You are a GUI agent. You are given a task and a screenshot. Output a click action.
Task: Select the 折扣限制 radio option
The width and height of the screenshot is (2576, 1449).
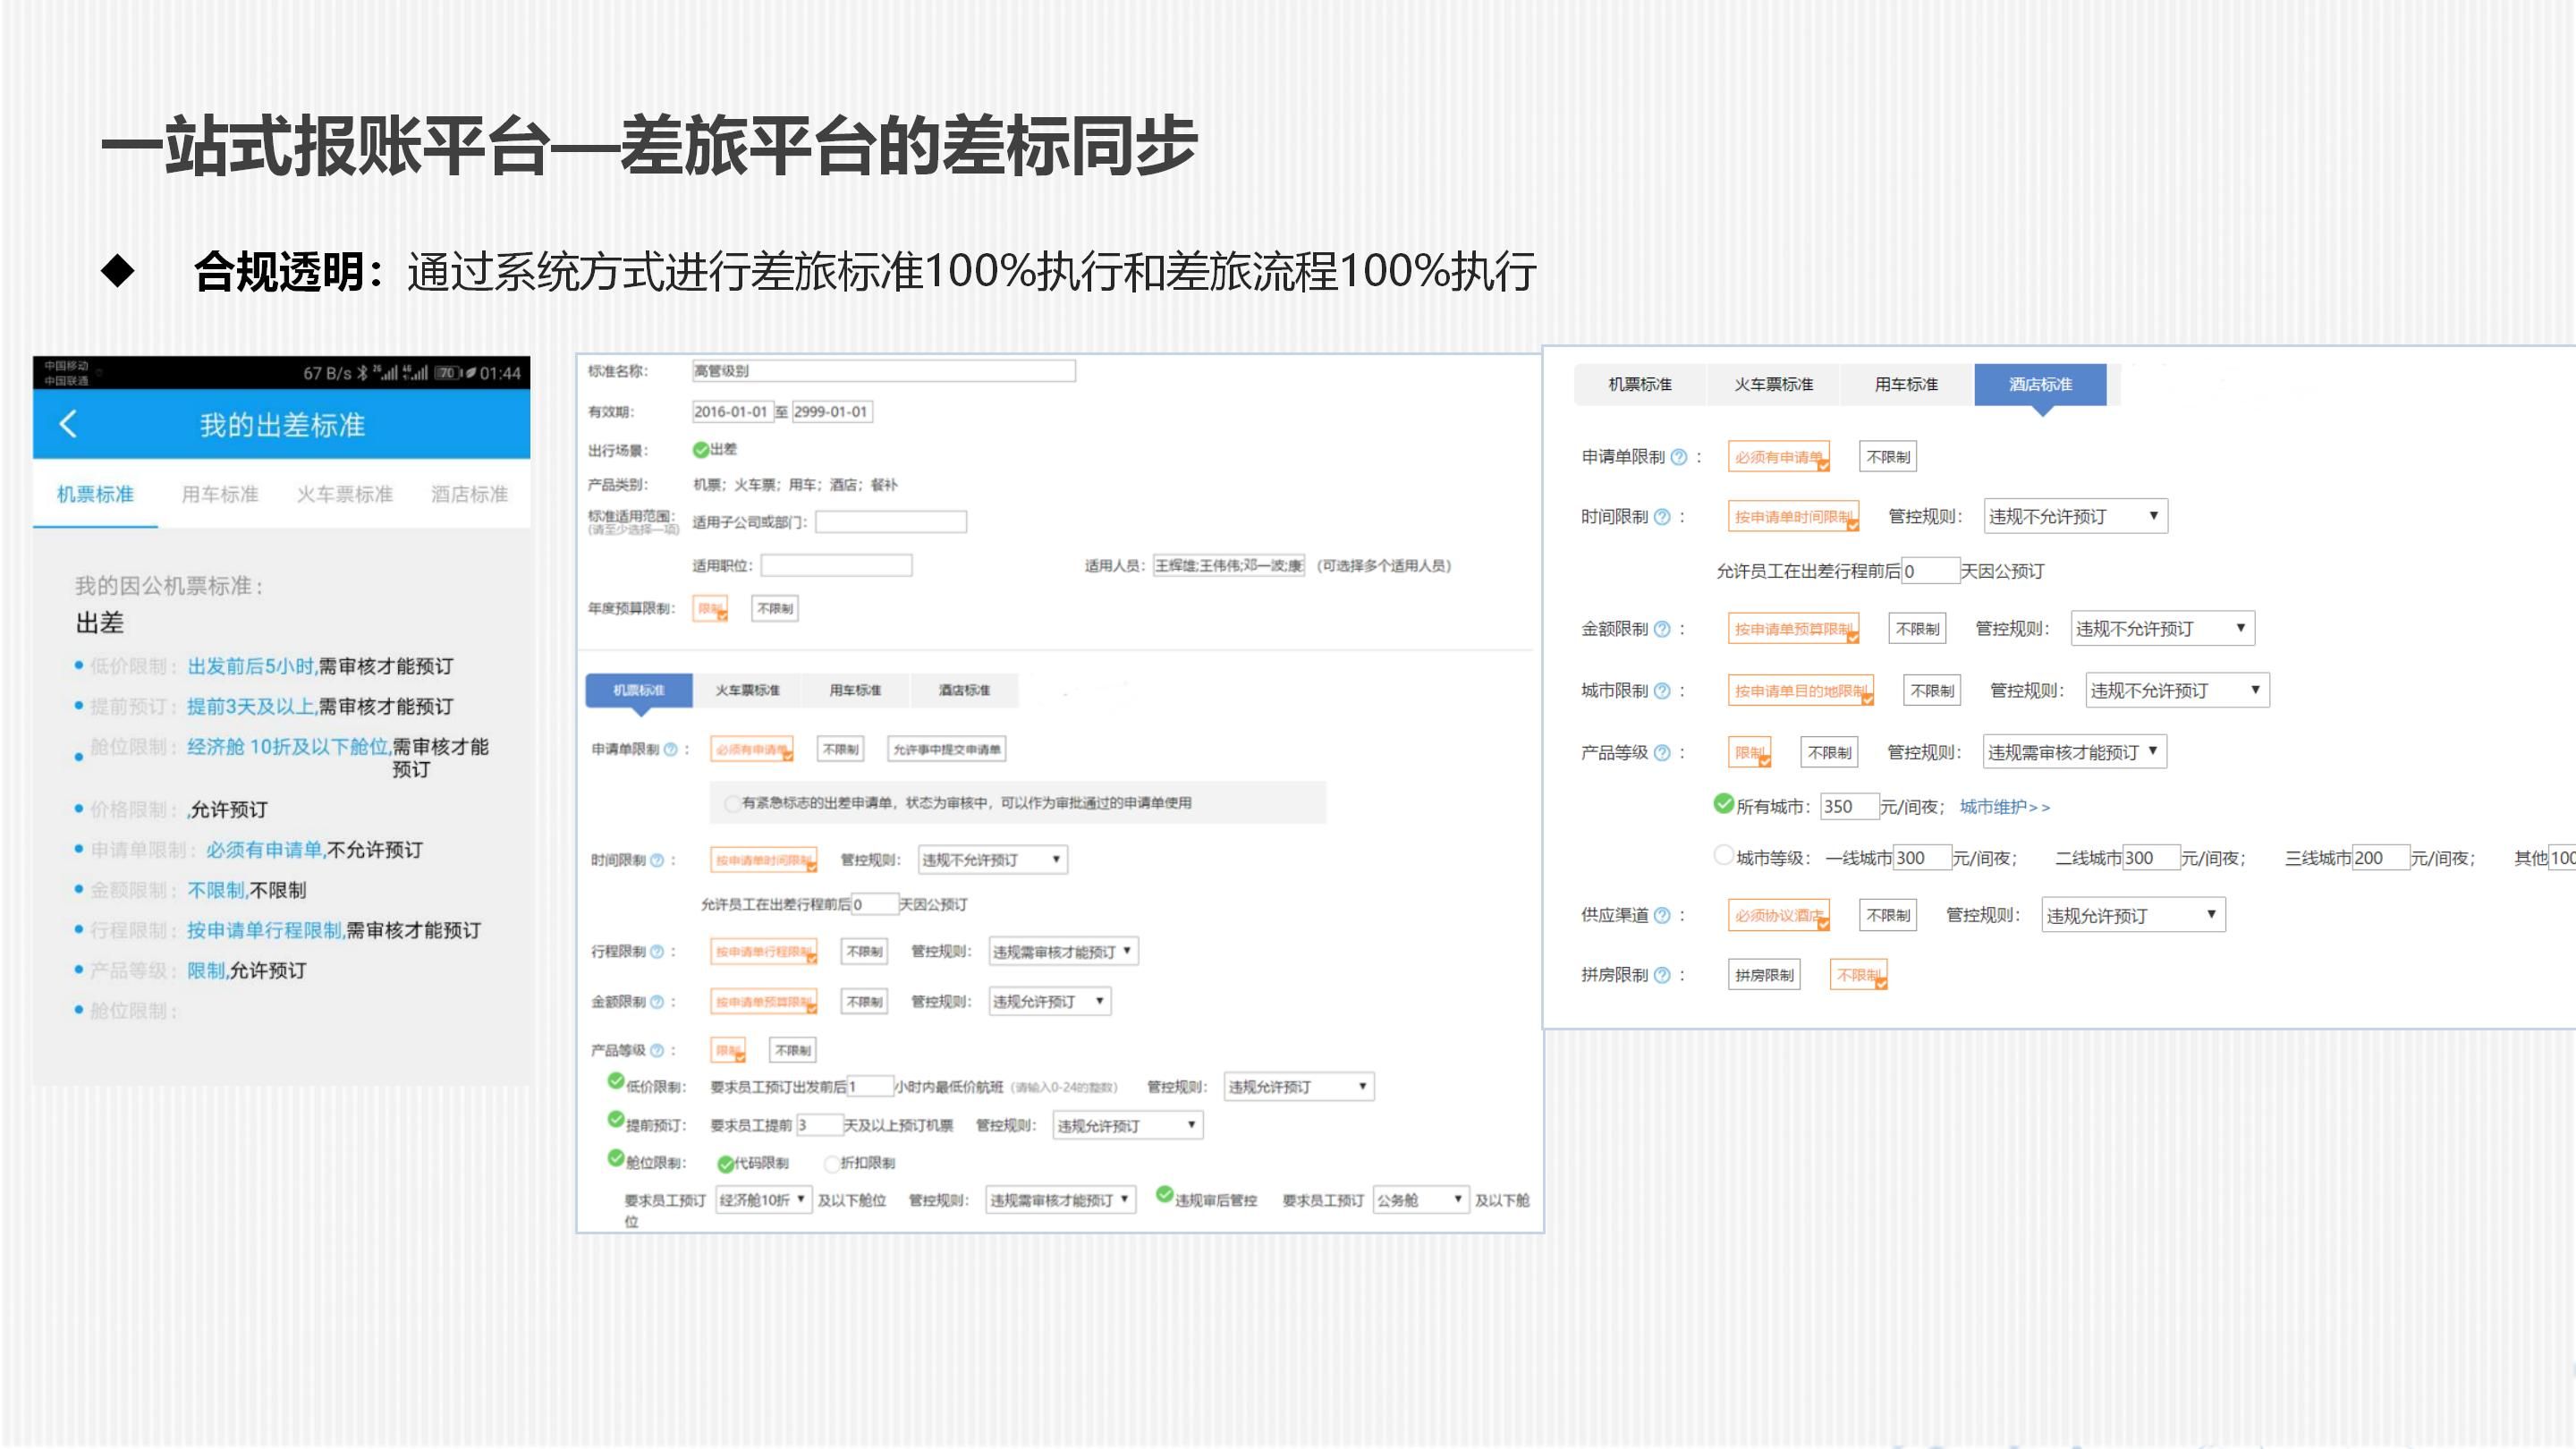pos(831,1163)
